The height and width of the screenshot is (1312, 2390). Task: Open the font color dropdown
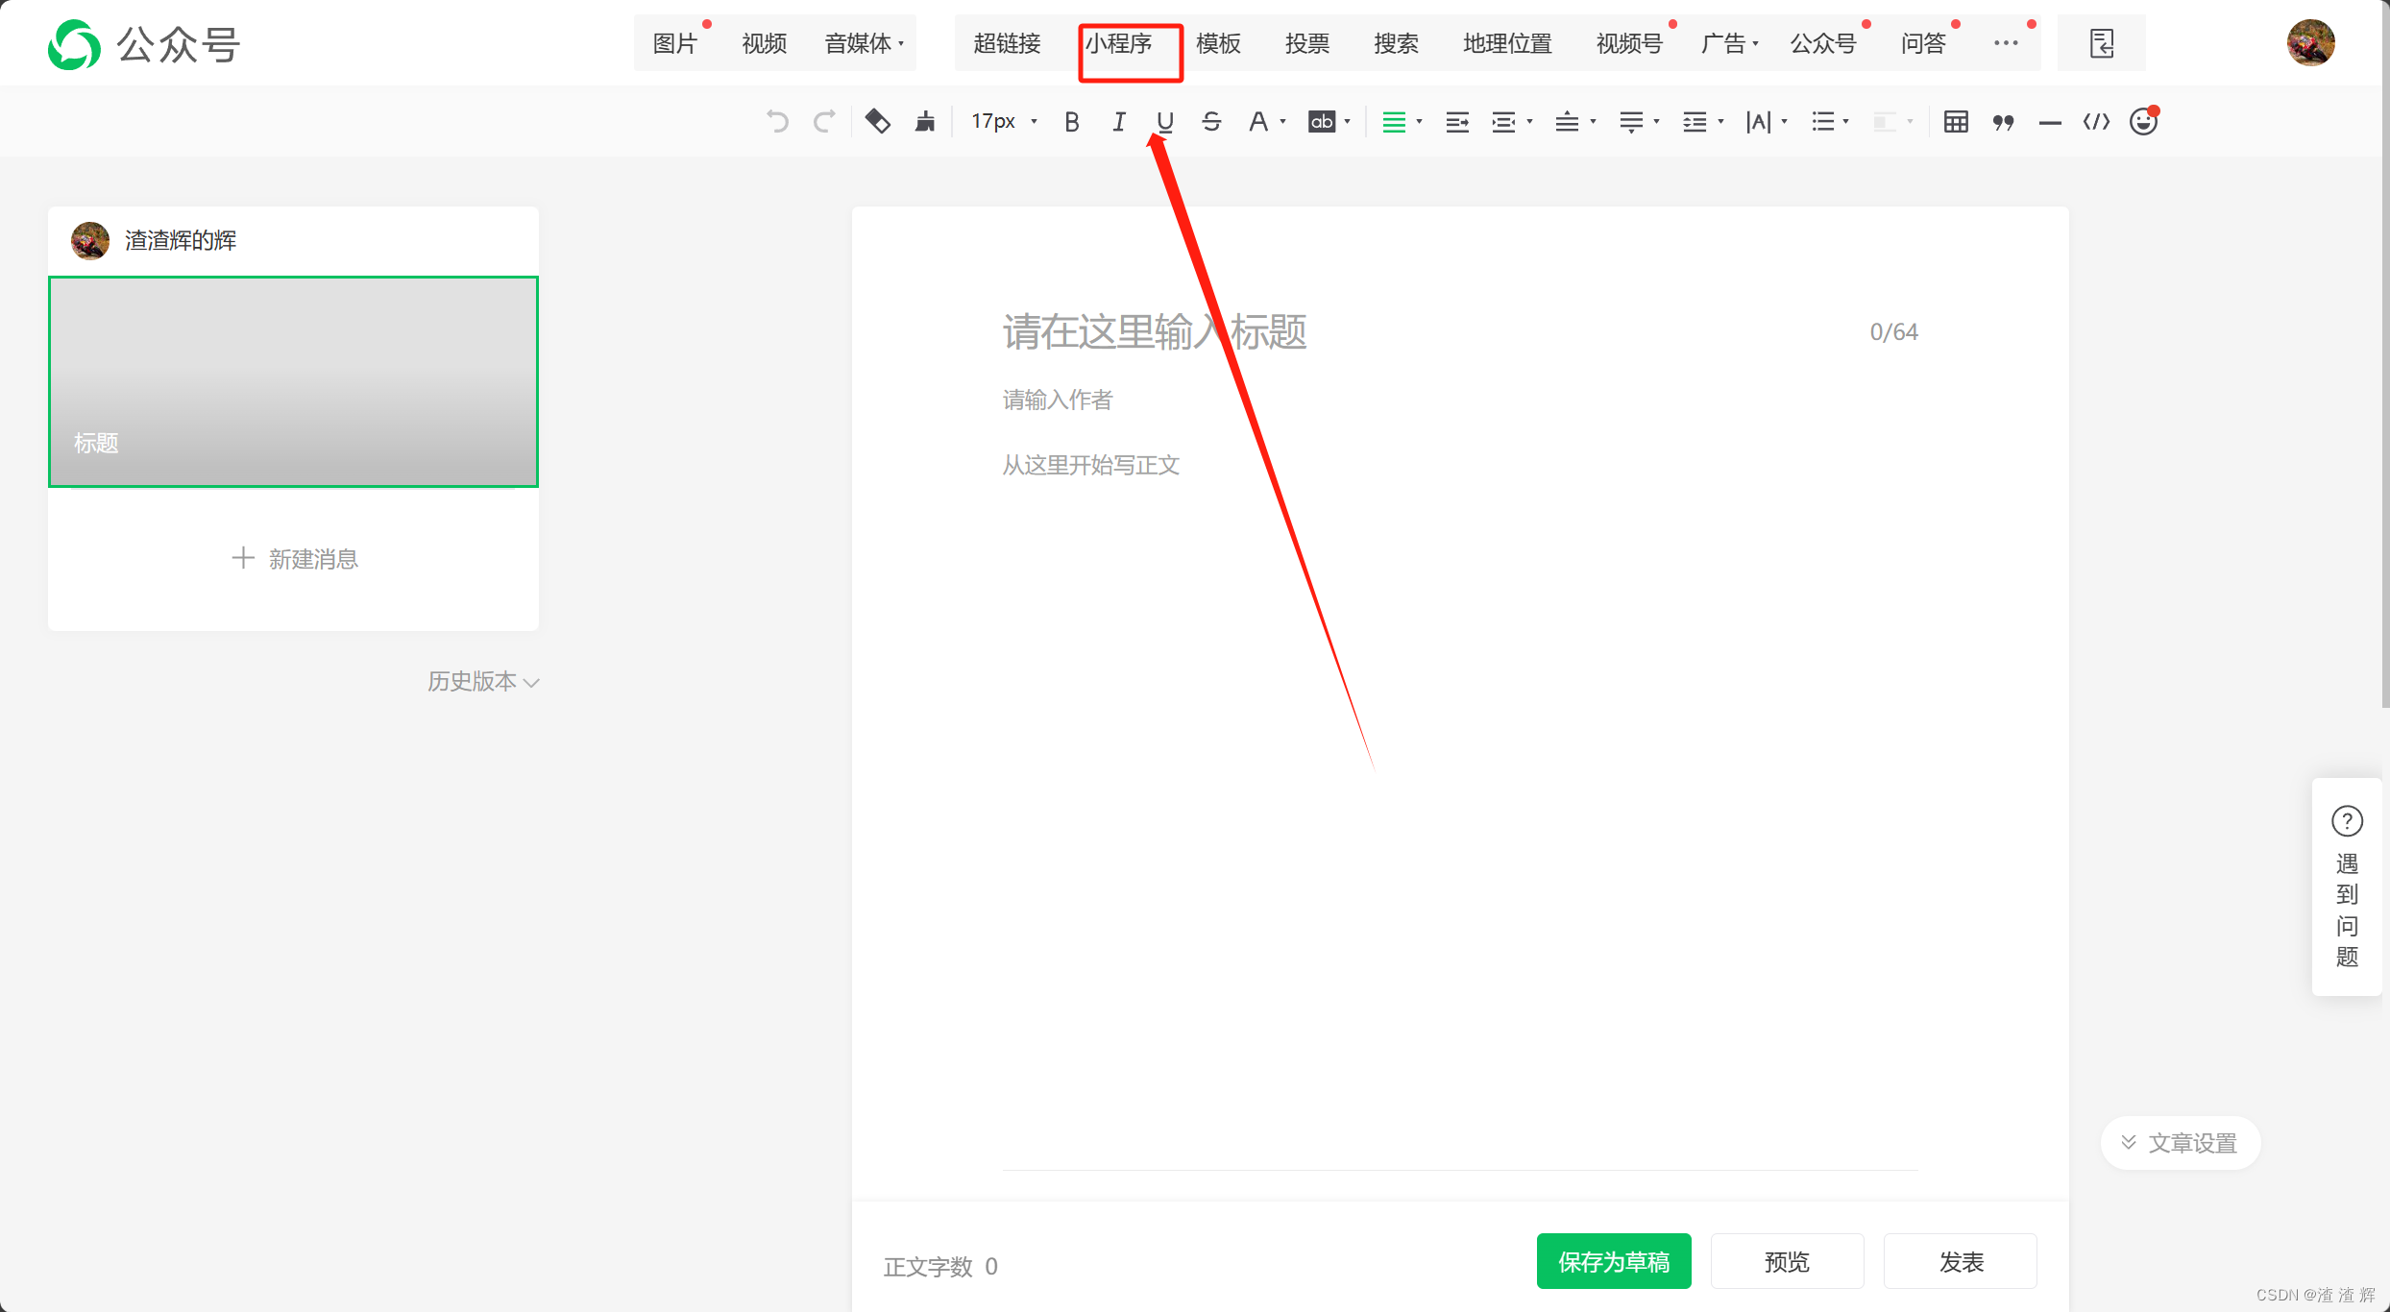coord(1259,121)
